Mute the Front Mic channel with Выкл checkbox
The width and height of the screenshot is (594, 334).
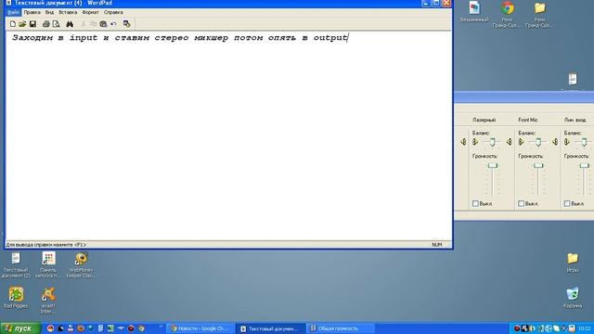tap(522, 203)
